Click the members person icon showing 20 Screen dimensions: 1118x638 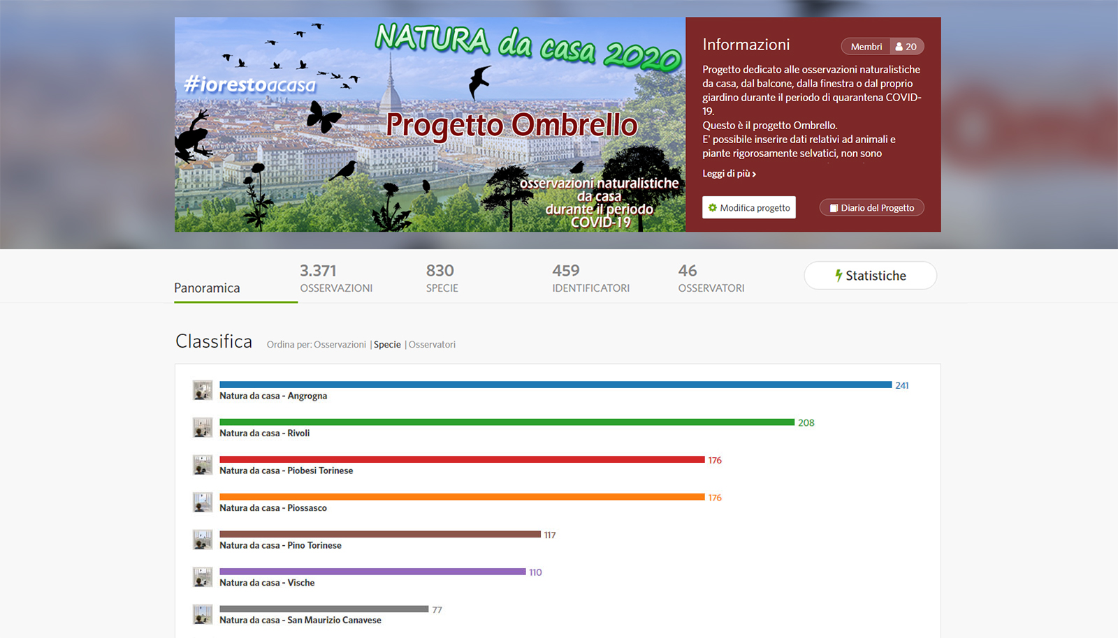pos(906,47)
